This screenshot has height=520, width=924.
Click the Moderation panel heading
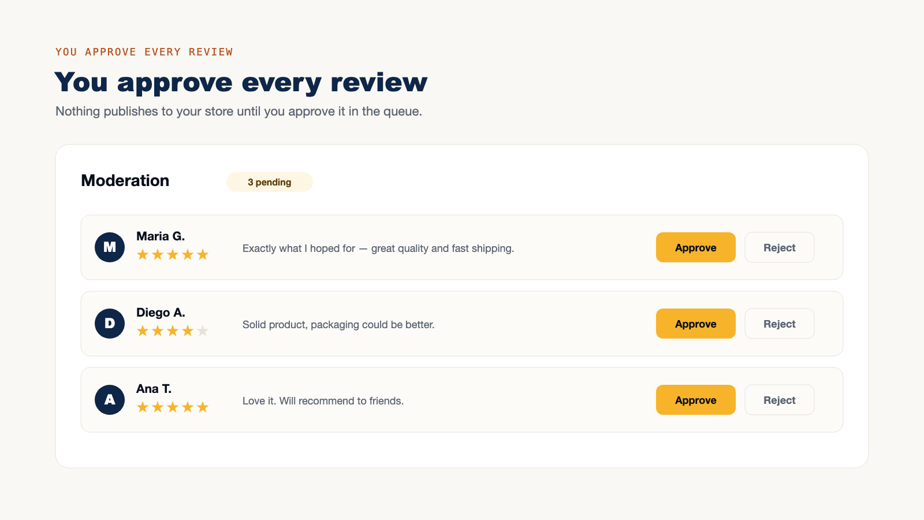pos(125,180)
